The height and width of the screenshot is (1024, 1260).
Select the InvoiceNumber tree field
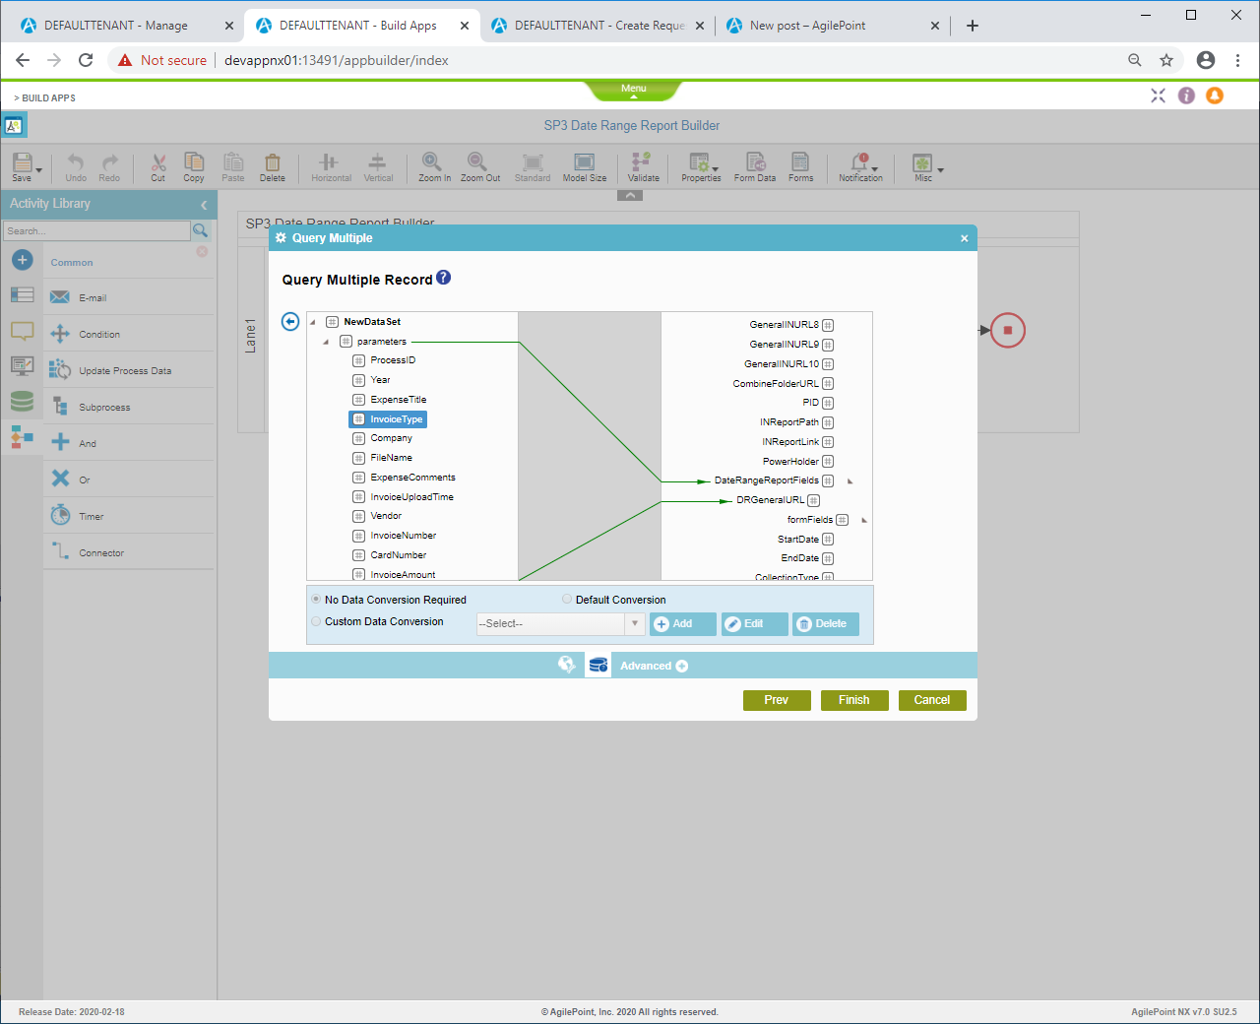(x=403, y=536)
